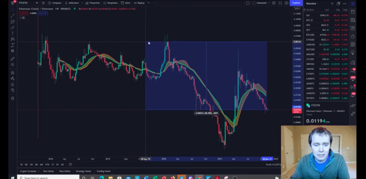Select the trend line drawing tool
This screenshot has height=179, width=366.
click(13, 16)
